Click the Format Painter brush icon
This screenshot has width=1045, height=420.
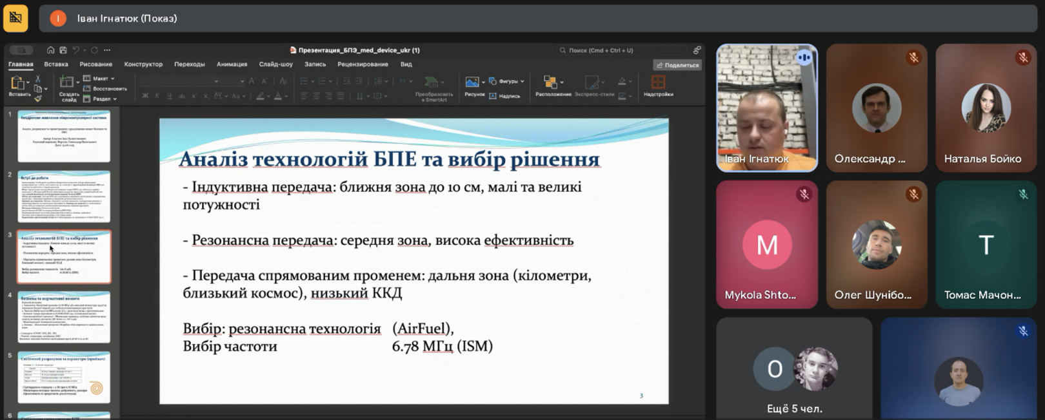[37, 99]
